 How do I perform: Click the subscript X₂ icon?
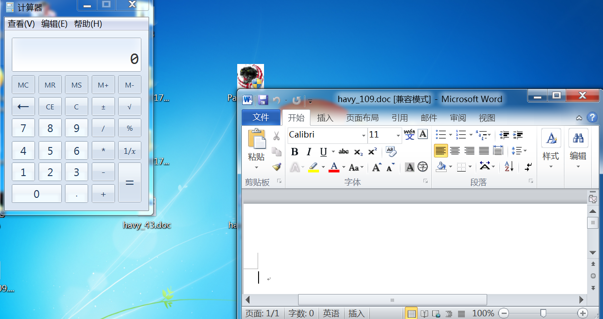pyautogui.click(x=358, y=152)
